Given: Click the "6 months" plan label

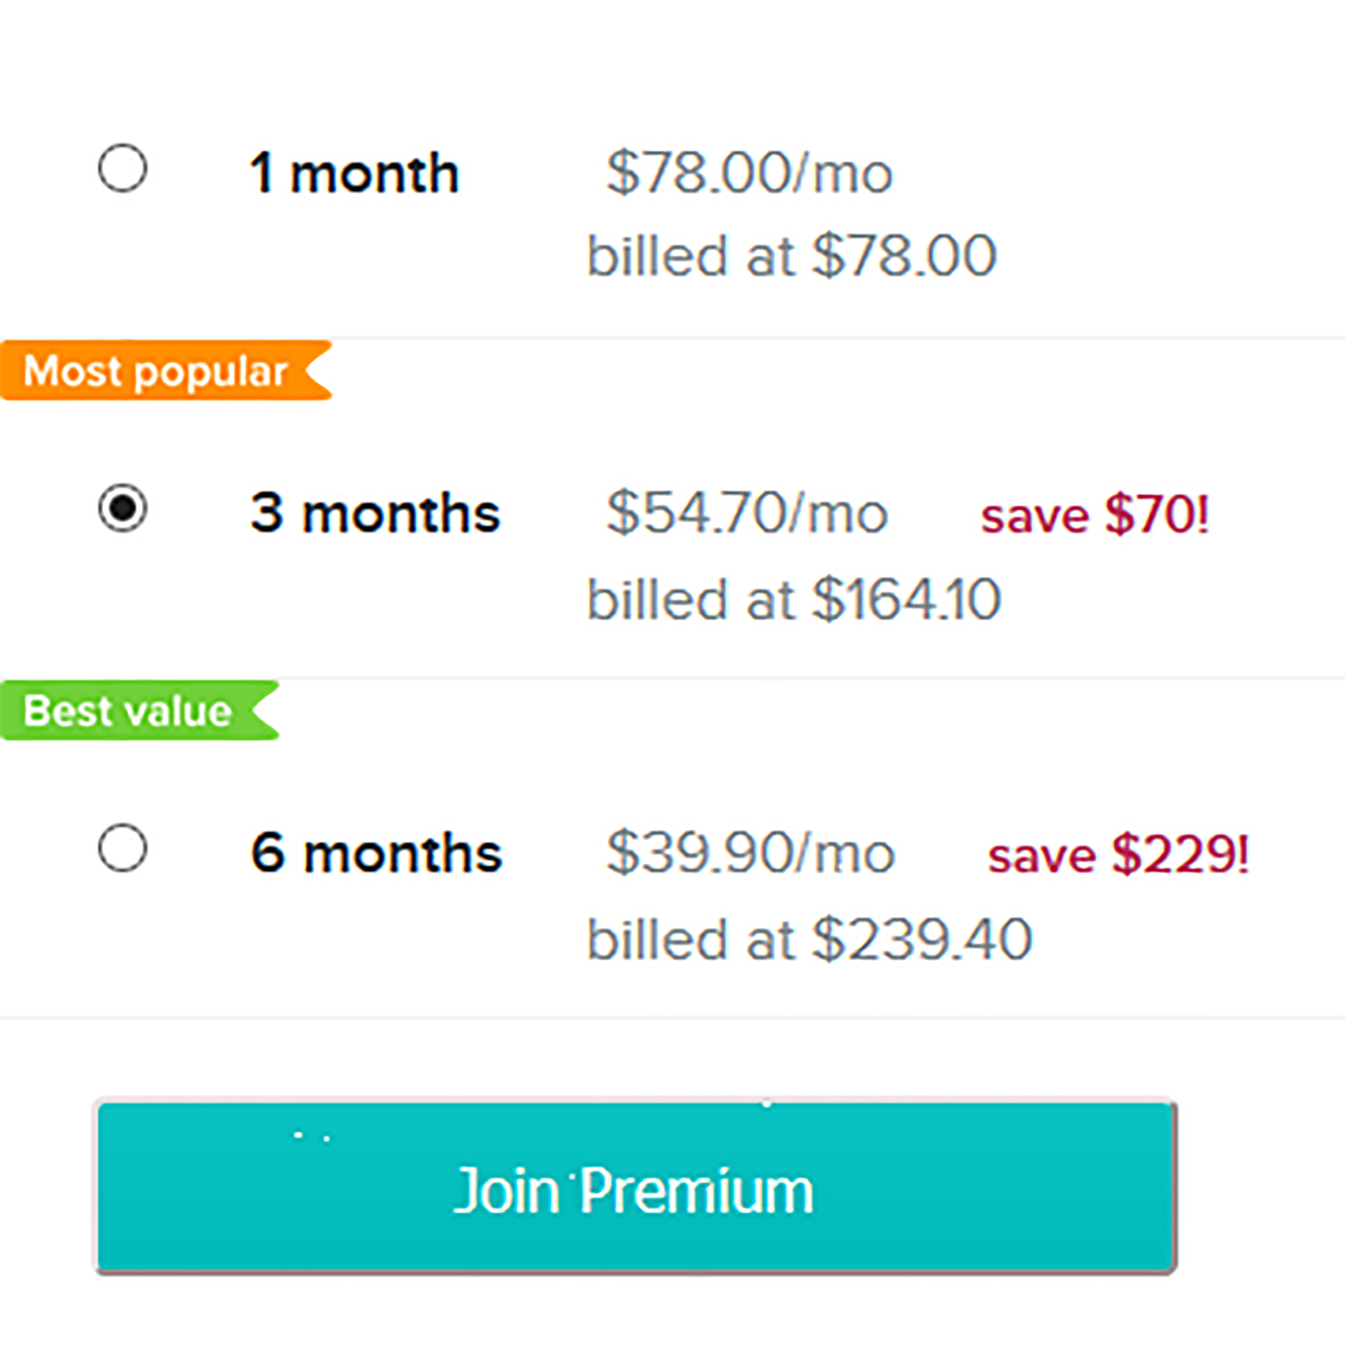Looking at the screenshot, I should 377,852.
